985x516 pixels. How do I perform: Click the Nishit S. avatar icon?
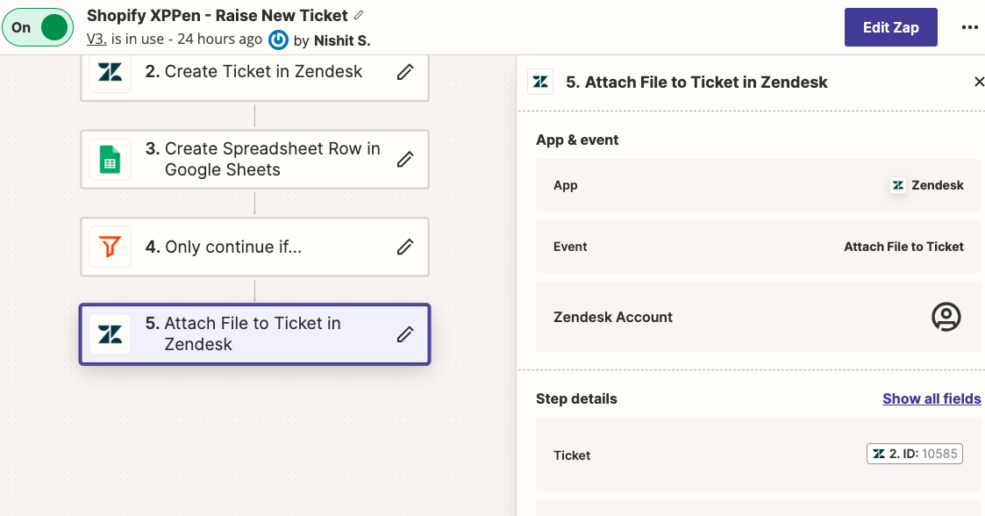[x=278, y=40]
